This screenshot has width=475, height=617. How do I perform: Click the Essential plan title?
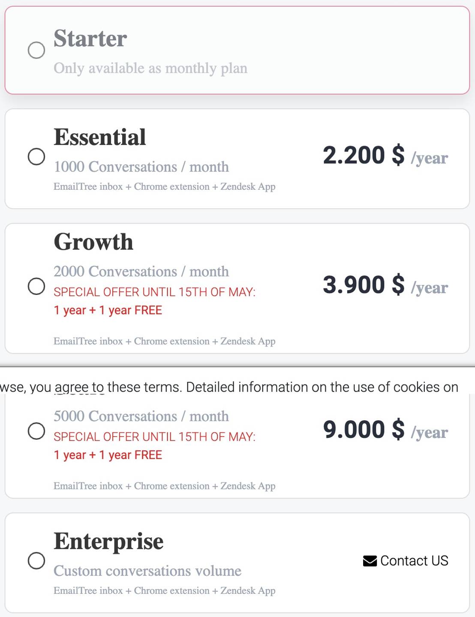(99, 136)
